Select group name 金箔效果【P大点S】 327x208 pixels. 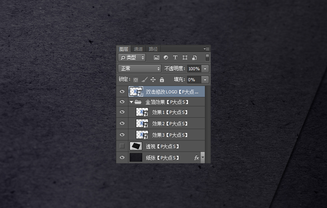[x=167, y=102]
